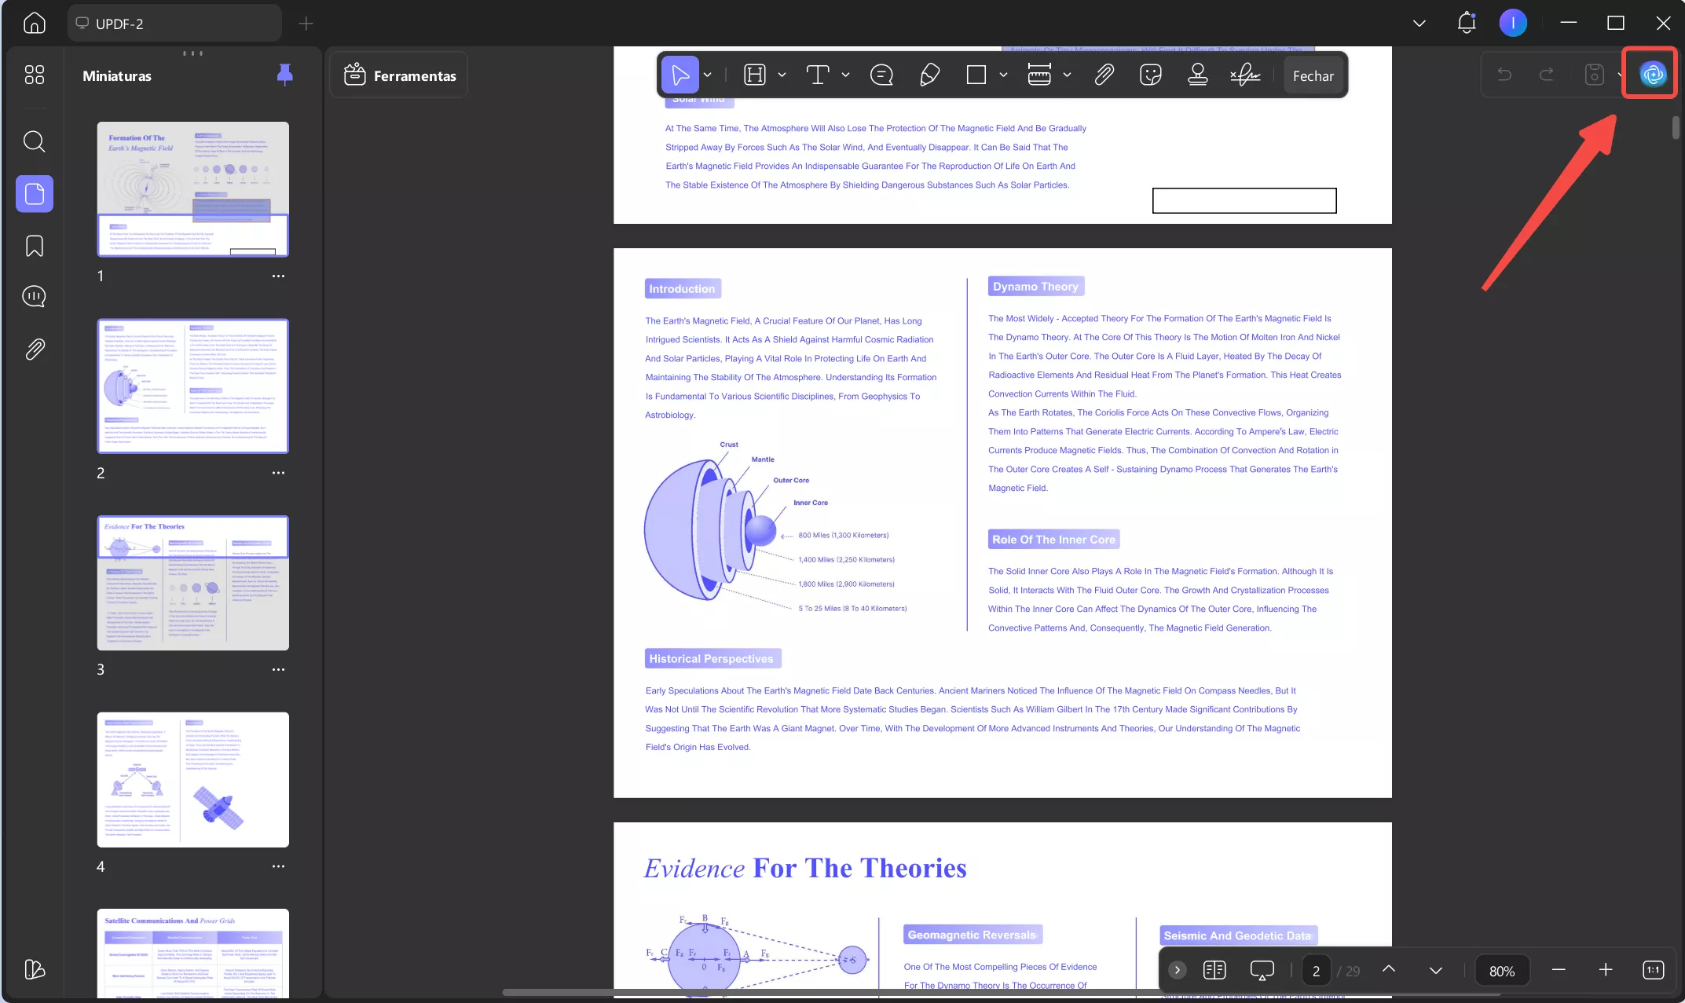Image resolution: width=1685 pixels, height=1003 pixels.
Task: Toggle the two-page reading view icon
Action: [1214, 970]
